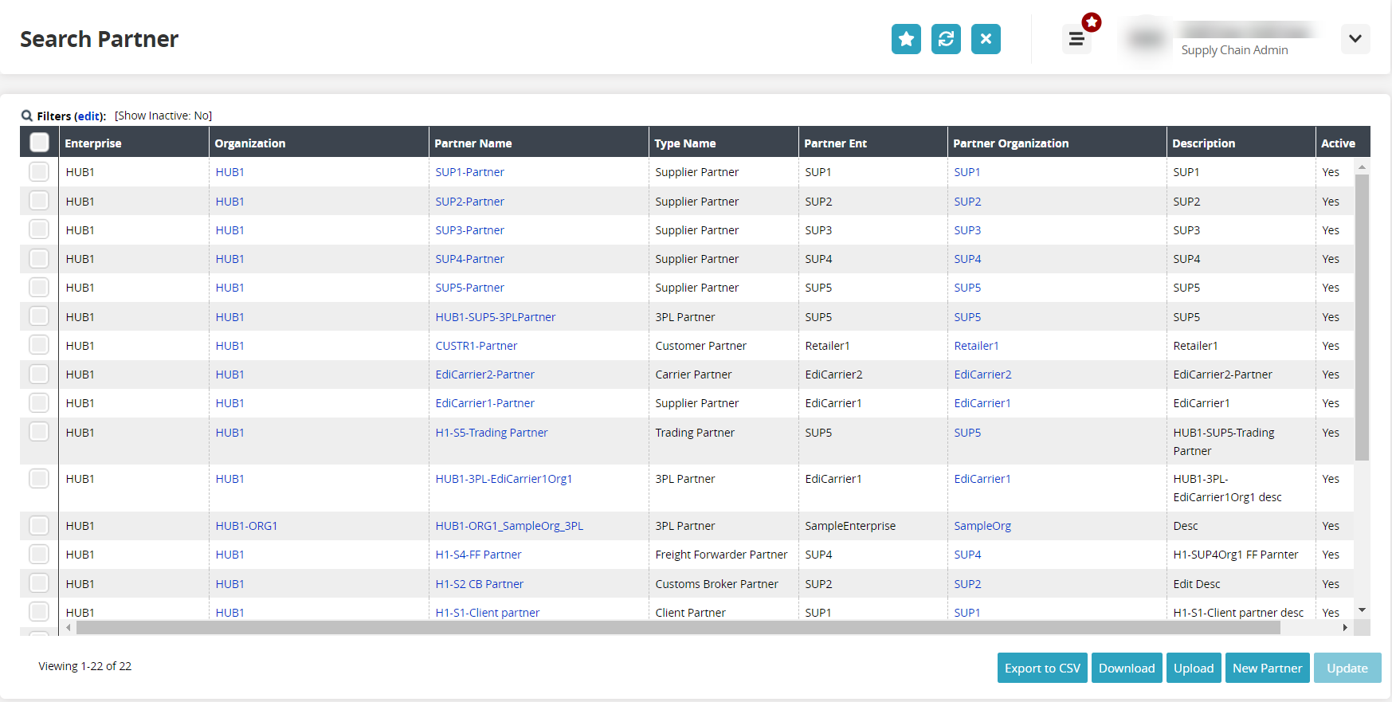1392x702 pixels.
Task: Click the favorite star icon button
Action: click(906, 39)
